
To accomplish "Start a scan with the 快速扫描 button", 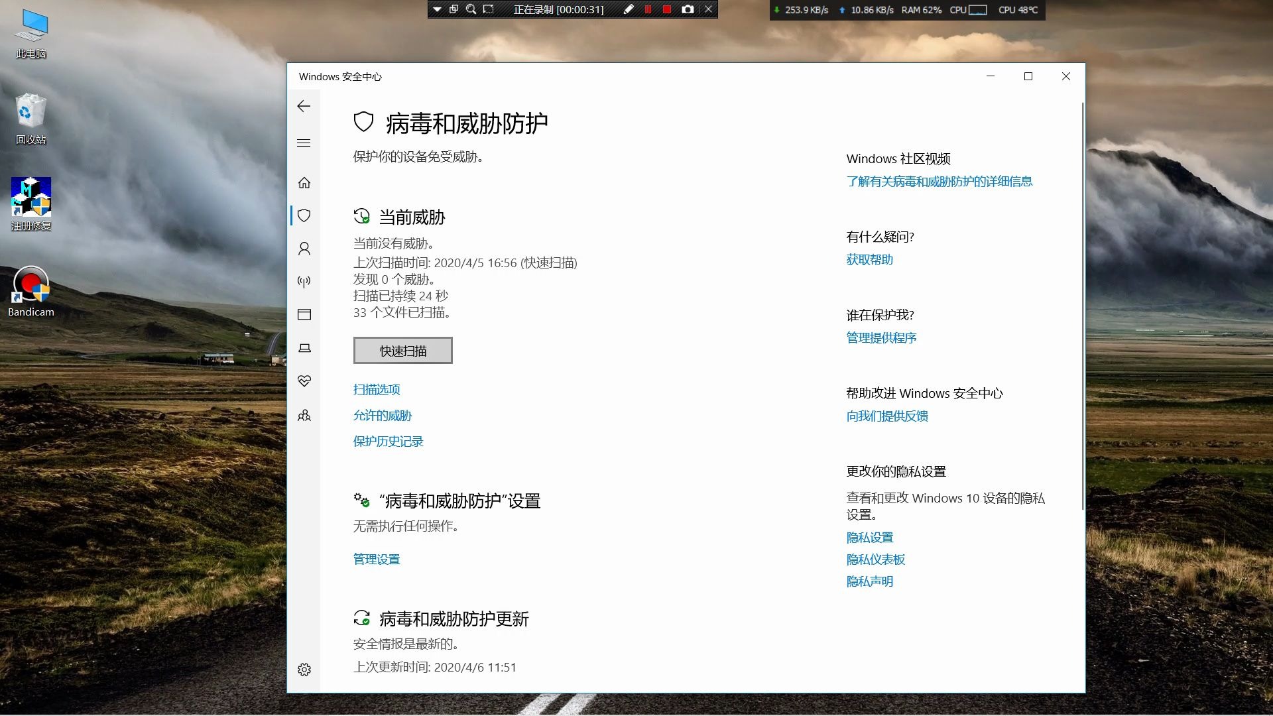I will [403, 351].
